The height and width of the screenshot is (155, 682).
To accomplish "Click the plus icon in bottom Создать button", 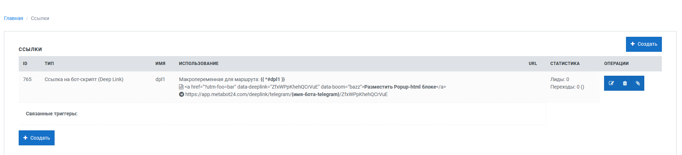I will point(25,138).
